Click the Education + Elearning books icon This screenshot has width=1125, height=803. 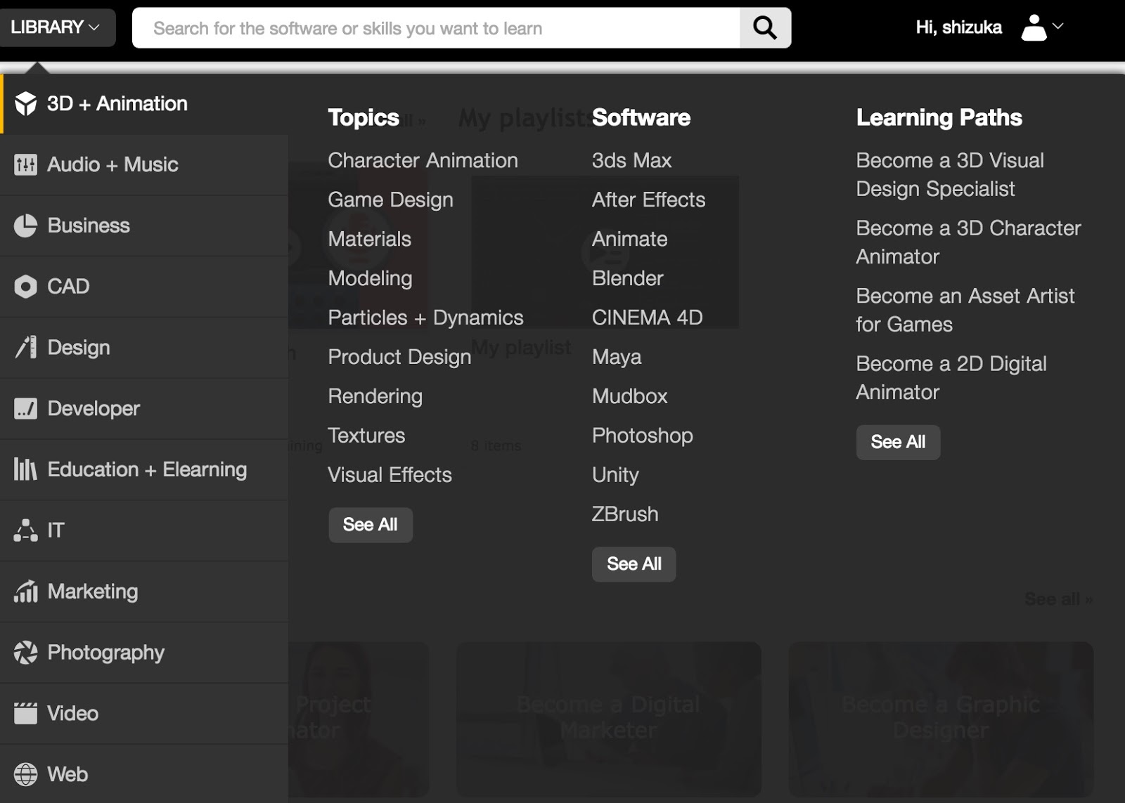click(25, 469)
